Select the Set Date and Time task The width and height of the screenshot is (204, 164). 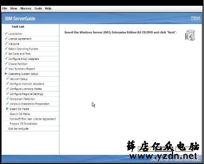tap(19, 54)
